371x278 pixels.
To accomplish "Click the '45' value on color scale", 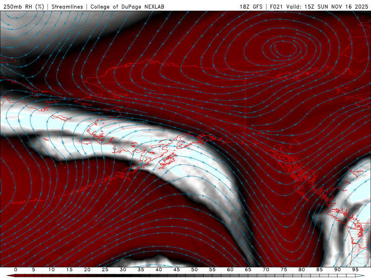I will pos(177,270).
